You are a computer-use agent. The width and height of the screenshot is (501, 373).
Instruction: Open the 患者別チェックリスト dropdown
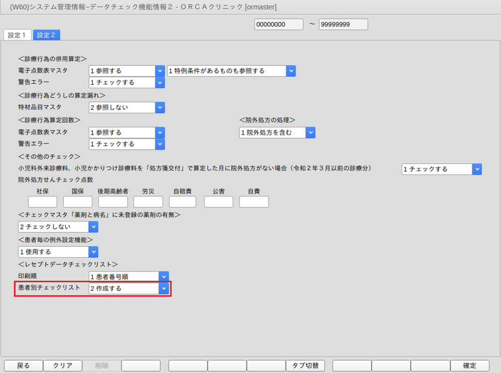click(x=164, y=288)
